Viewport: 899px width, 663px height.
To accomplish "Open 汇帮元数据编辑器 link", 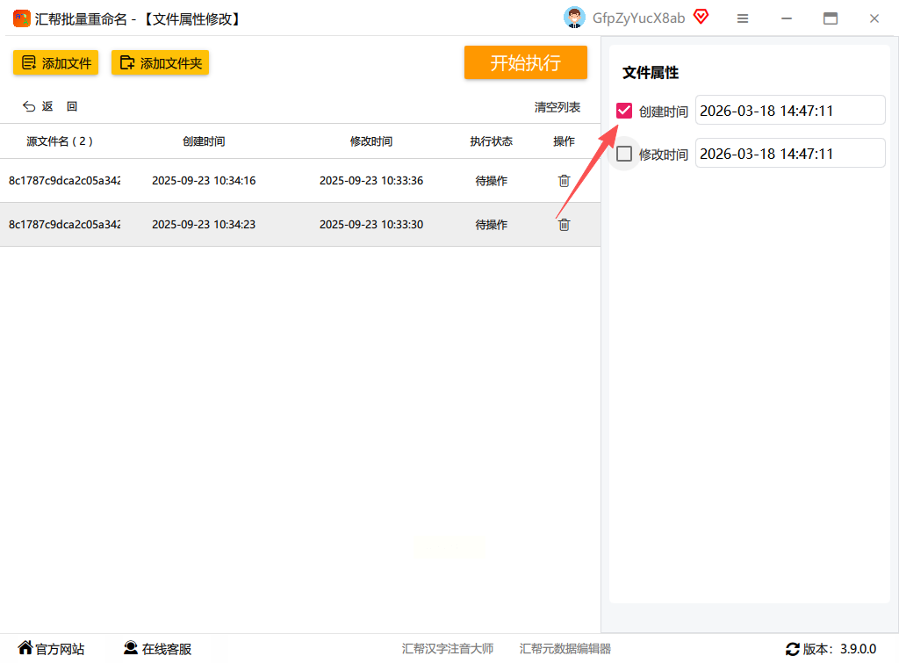I will [x=565, y=649].
